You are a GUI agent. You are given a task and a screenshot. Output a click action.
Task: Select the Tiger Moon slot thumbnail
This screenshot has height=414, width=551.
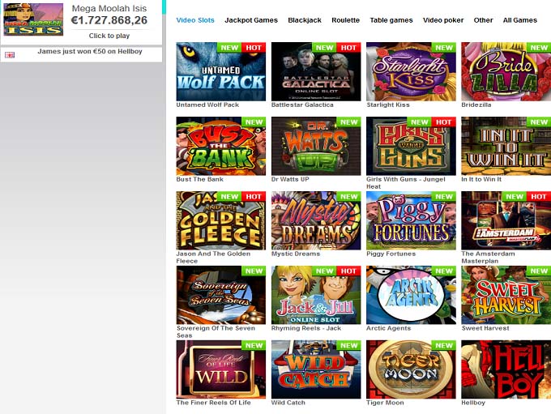(x=411, y=369)
